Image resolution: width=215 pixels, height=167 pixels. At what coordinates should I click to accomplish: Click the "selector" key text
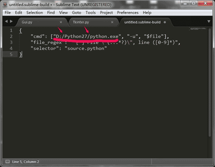click(45, 48)
